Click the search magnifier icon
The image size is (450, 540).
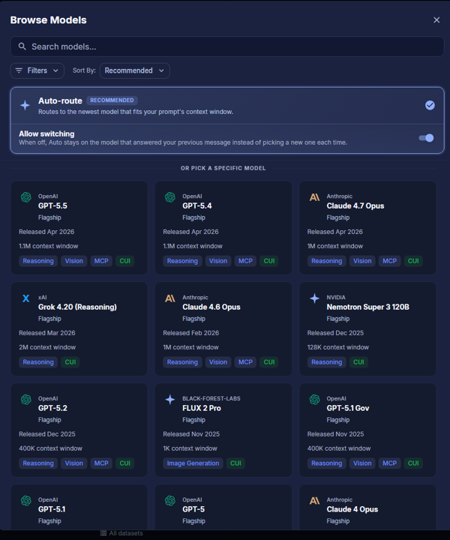pos(22,46)
